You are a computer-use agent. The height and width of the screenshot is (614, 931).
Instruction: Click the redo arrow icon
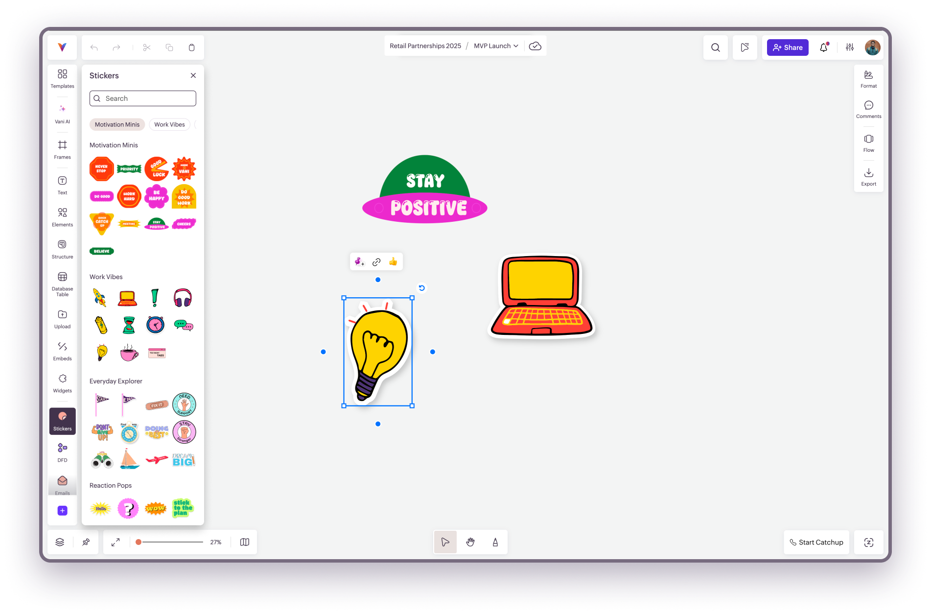116,47
